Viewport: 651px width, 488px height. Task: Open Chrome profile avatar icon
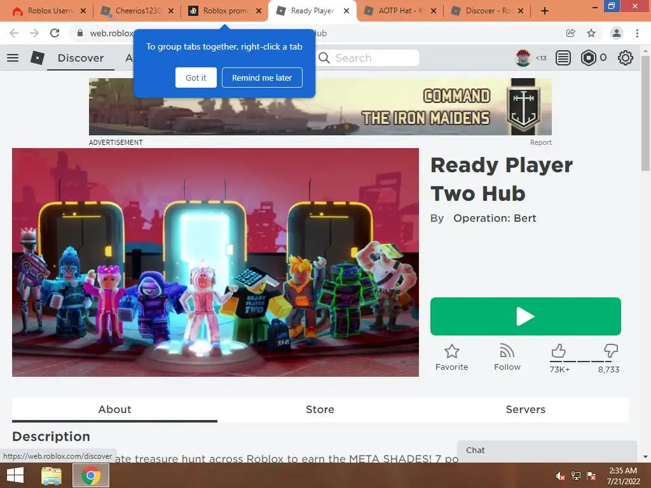coord(617,33)
